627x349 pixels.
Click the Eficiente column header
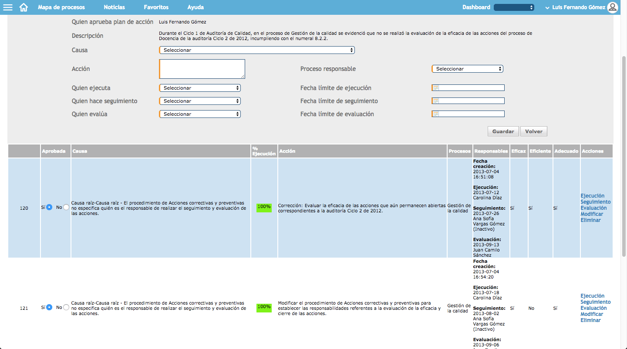pos(540,151)
